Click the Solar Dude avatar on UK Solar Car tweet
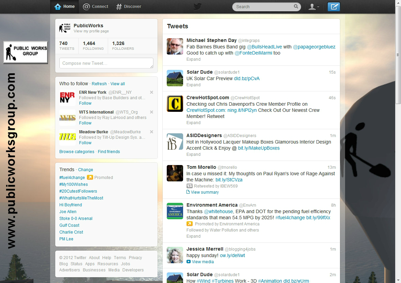This screenshot has height=283, width=401. coord(175,78)
